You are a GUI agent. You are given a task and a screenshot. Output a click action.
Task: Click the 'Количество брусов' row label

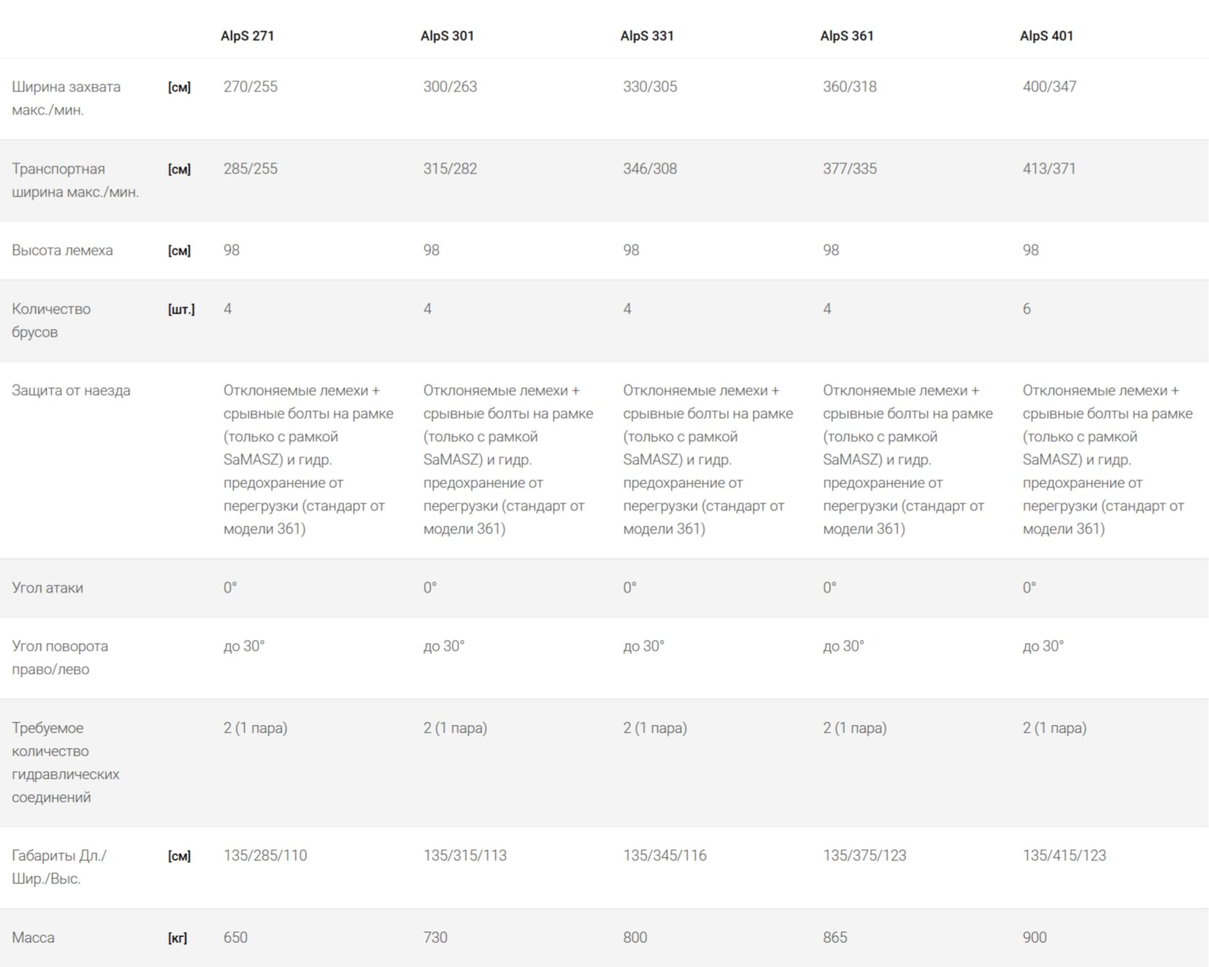tap(51, 320)
